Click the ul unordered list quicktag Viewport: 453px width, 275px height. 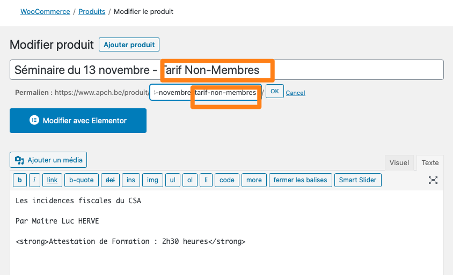173,180
